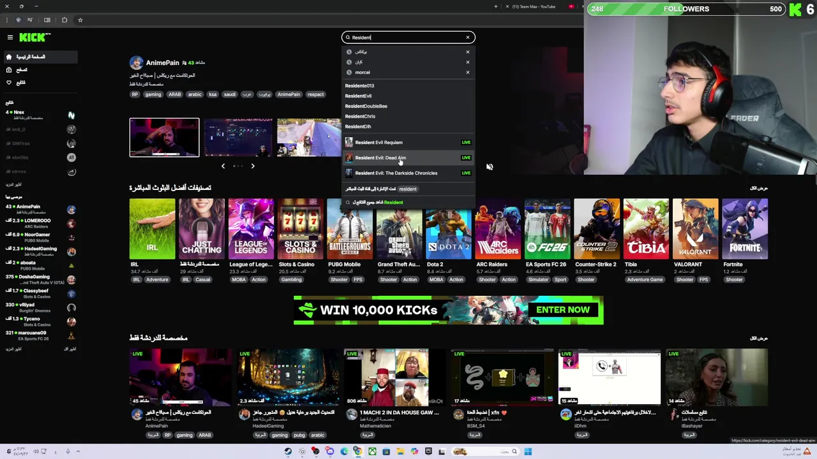The width and height of the screenshot is (817, 459).
Task: Open the Just Chatting category card
Action: tap(202, 229)
